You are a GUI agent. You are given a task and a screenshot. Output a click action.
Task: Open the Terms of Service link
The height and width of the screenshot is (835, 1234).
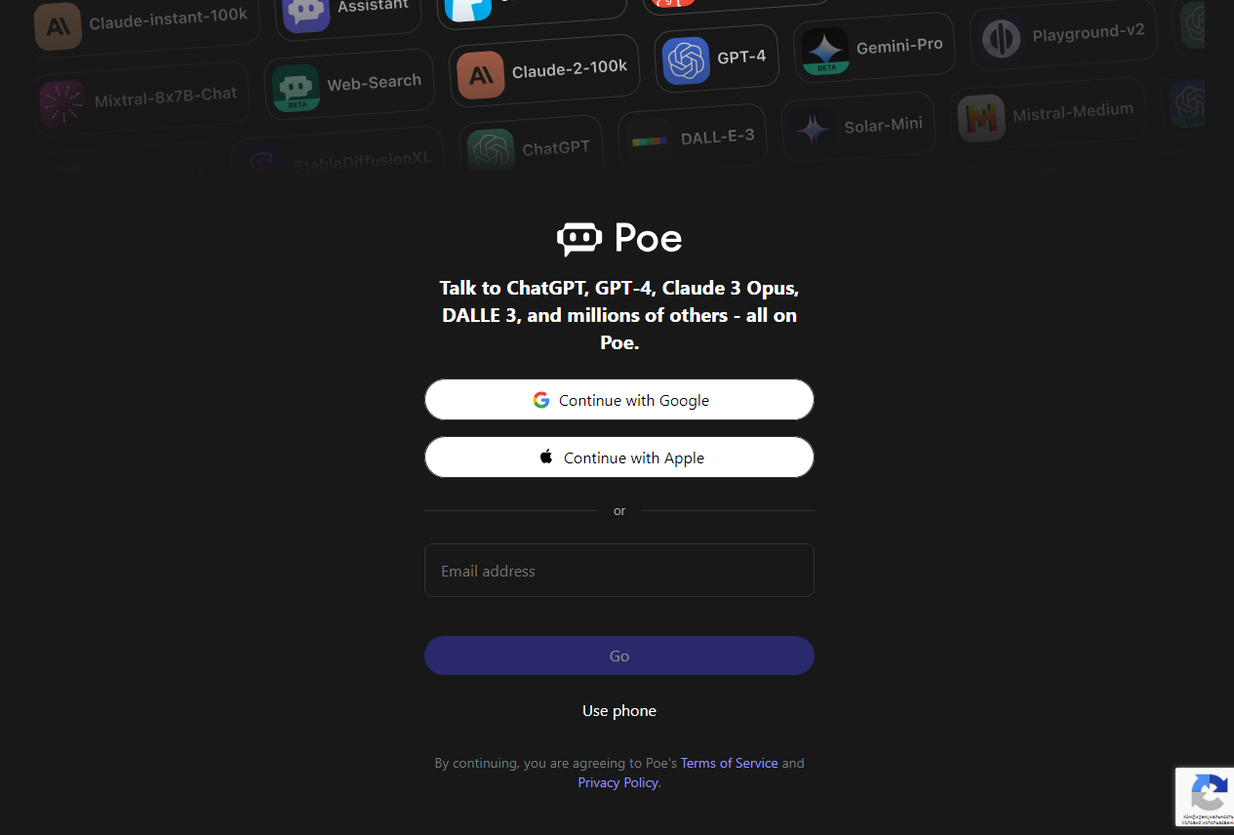coord(730,763)
